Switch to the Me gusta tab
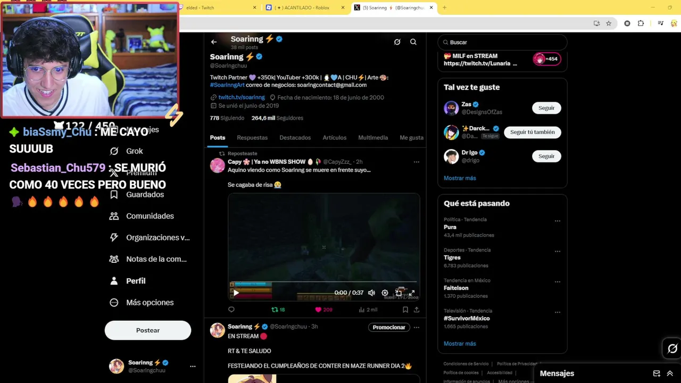 (412, 138)
